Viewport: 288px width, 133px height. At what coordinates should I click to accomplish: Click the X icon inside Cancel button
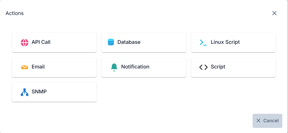[258, 120]
